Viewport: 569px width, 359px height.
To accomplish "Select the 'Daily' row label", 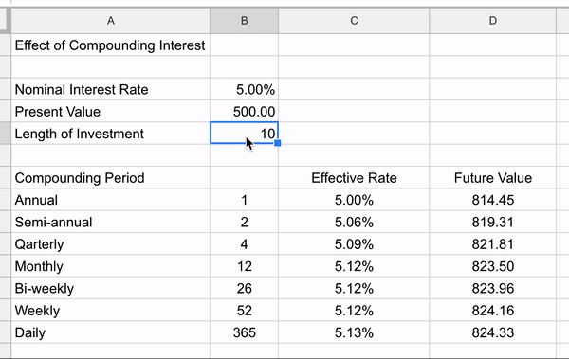I will click(110, 332).
